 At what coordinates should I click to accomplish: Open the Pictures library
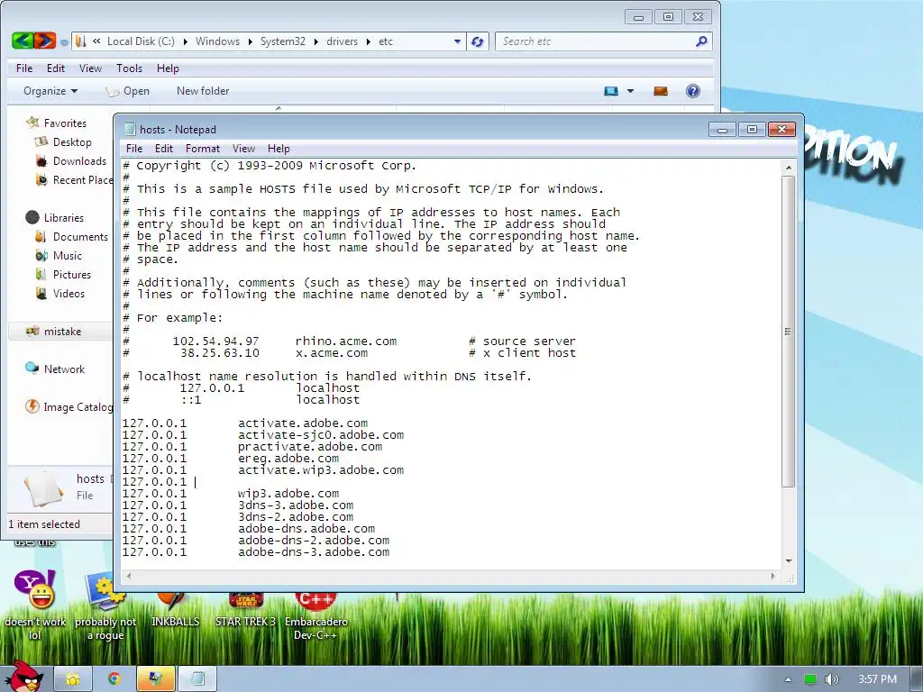tap(72, 274)
